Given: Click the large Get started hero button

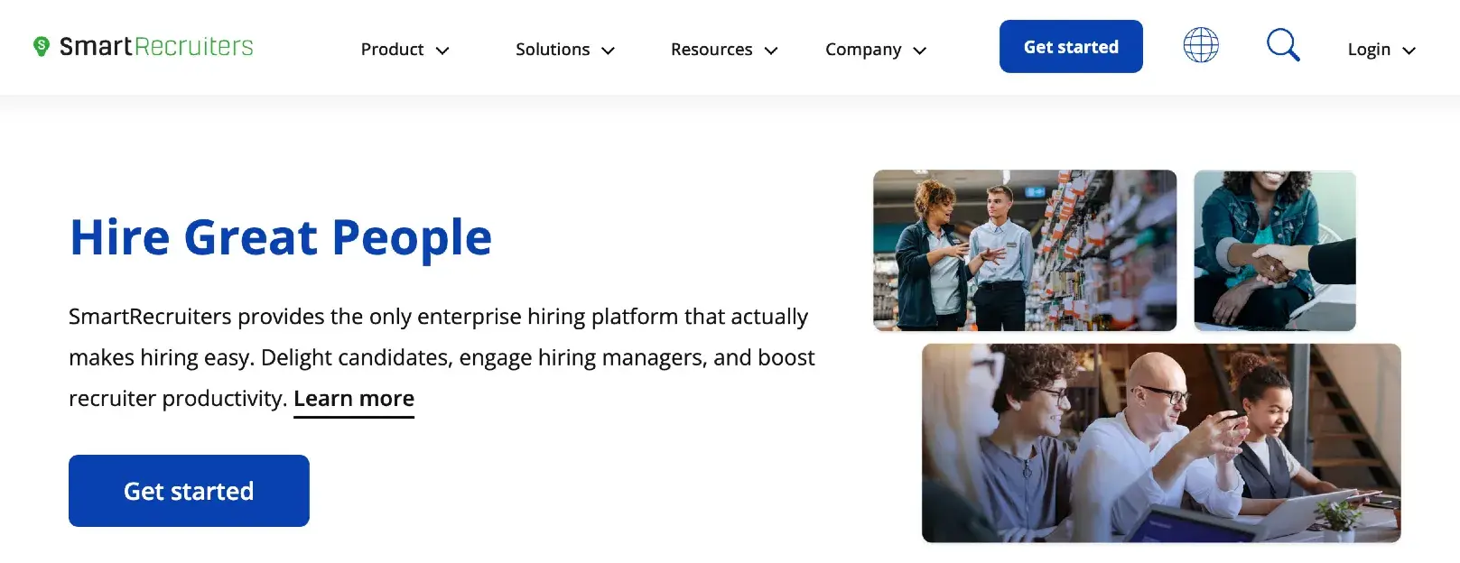Looking at the screenshot, I should tap(189, 491).
